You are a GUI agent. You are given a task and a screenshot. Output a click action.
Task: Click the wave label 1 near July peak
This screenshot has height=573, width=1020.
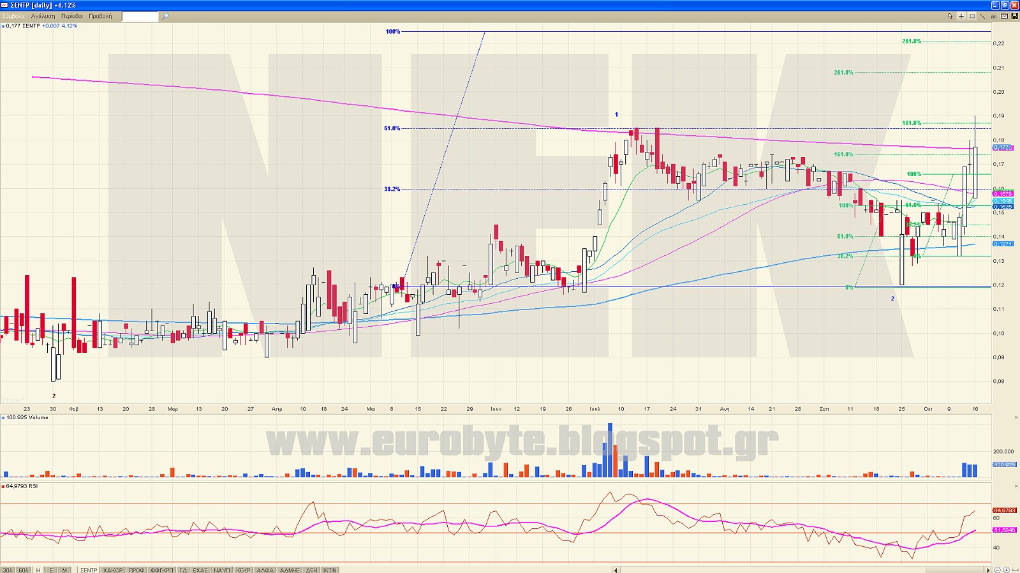click(616, 115)
